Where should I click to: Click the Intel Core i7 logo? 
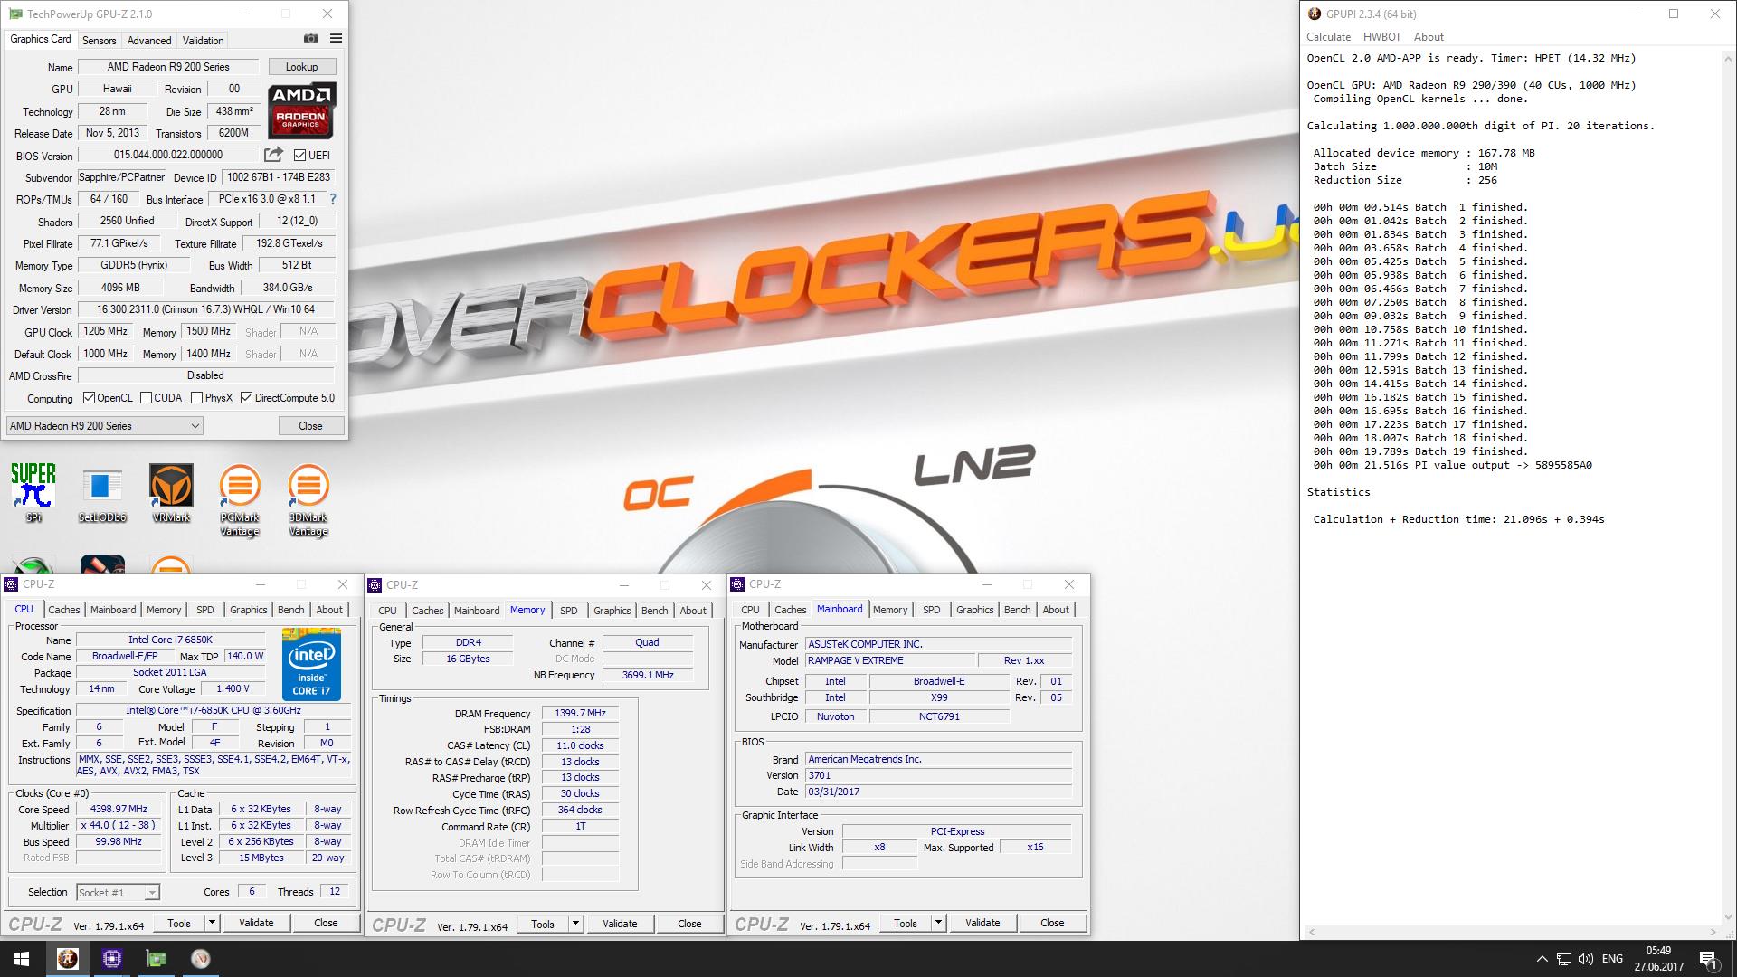click(x=311, y=664)
